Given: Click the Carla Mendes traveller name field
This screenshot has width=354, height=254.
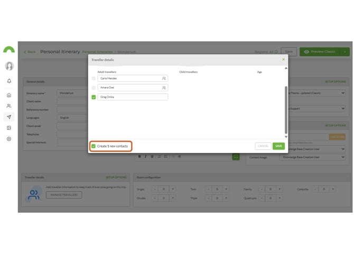Looking at the screenshot, I should (133, 79).
